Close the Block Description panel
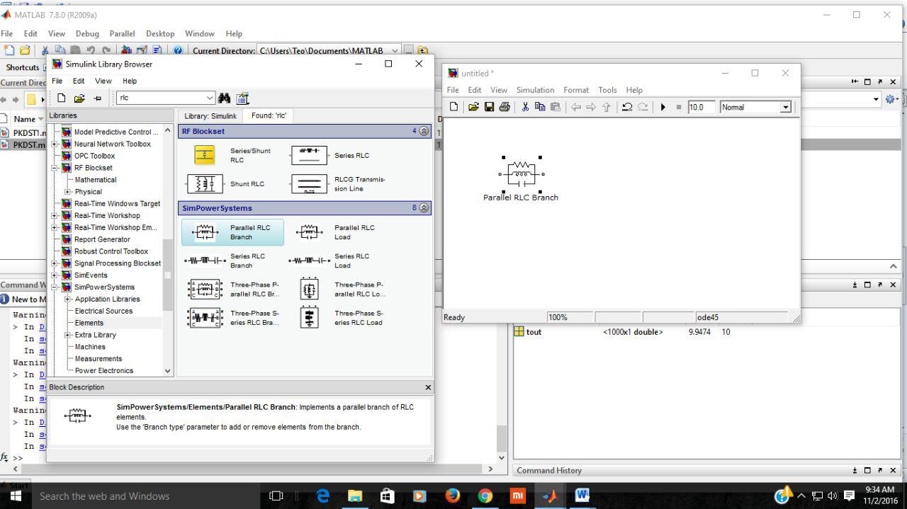This screenshot has width=907, height=509. coord(427,387)
